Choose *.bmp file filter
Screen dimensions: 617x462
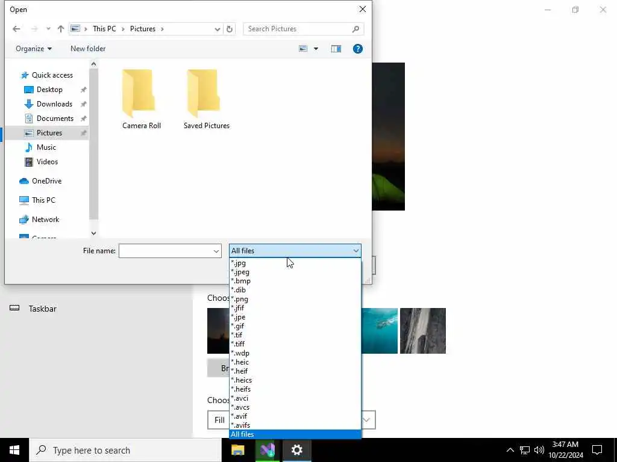(295, 282)
